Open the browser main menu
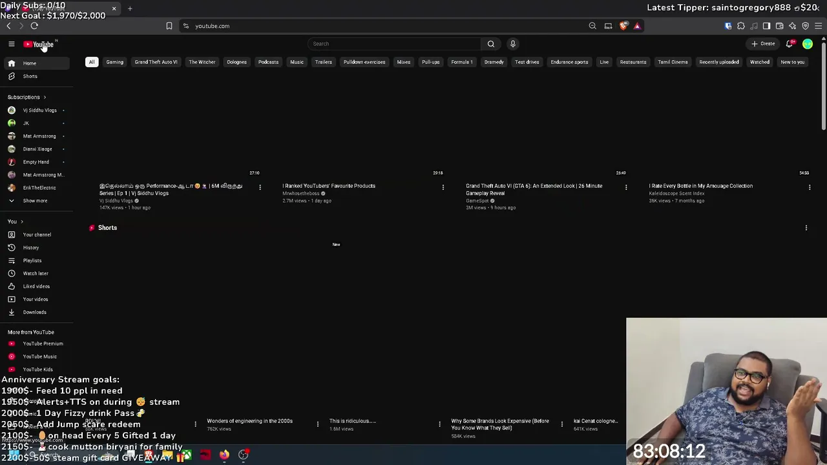The height and width of the screenshot is (465, 827). tap(818, 26)
